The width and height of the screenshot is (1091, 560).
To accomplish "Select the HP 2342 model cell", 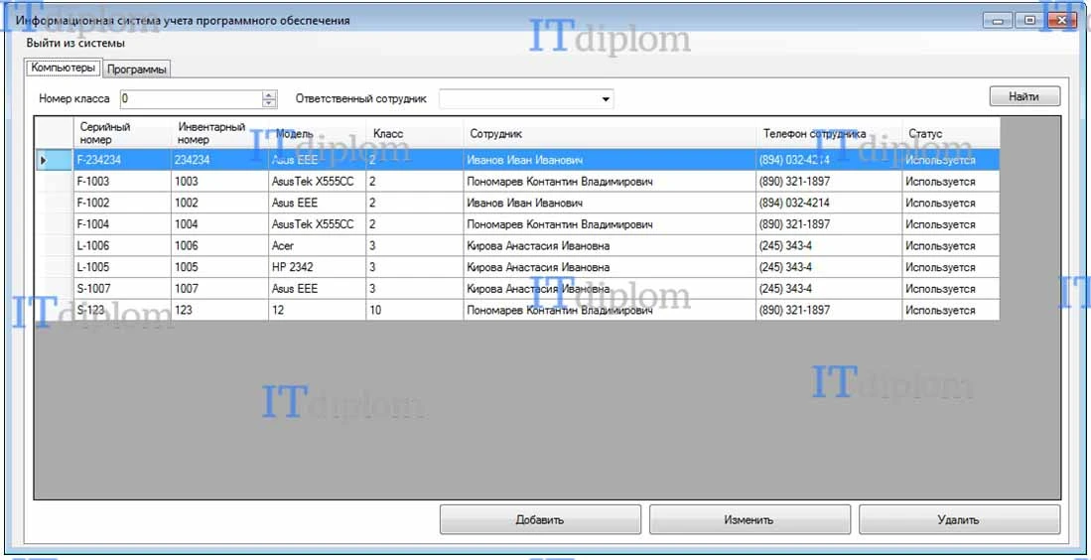I will pyautogui.click(x=317, y=267).
